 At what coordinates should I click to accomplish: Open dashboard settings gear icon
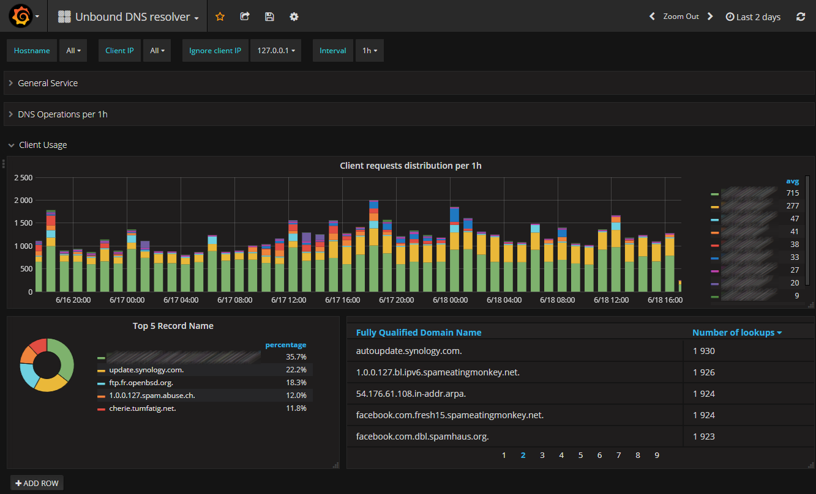(294, 17)
